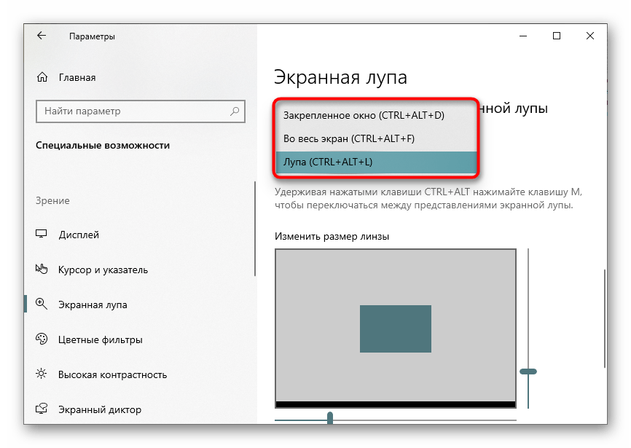Open Цветные фильтры section
Screen dimensions: 631x448
click(101, 339)
